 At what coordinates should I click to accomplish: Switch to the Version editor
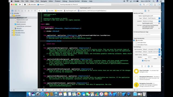pyautogui.click(x=147, y=5)
